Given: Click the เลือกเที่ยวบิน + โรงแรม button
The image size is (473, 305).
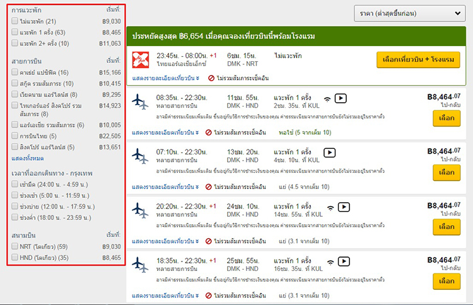Looking at the screenshot, I should 418,59.
